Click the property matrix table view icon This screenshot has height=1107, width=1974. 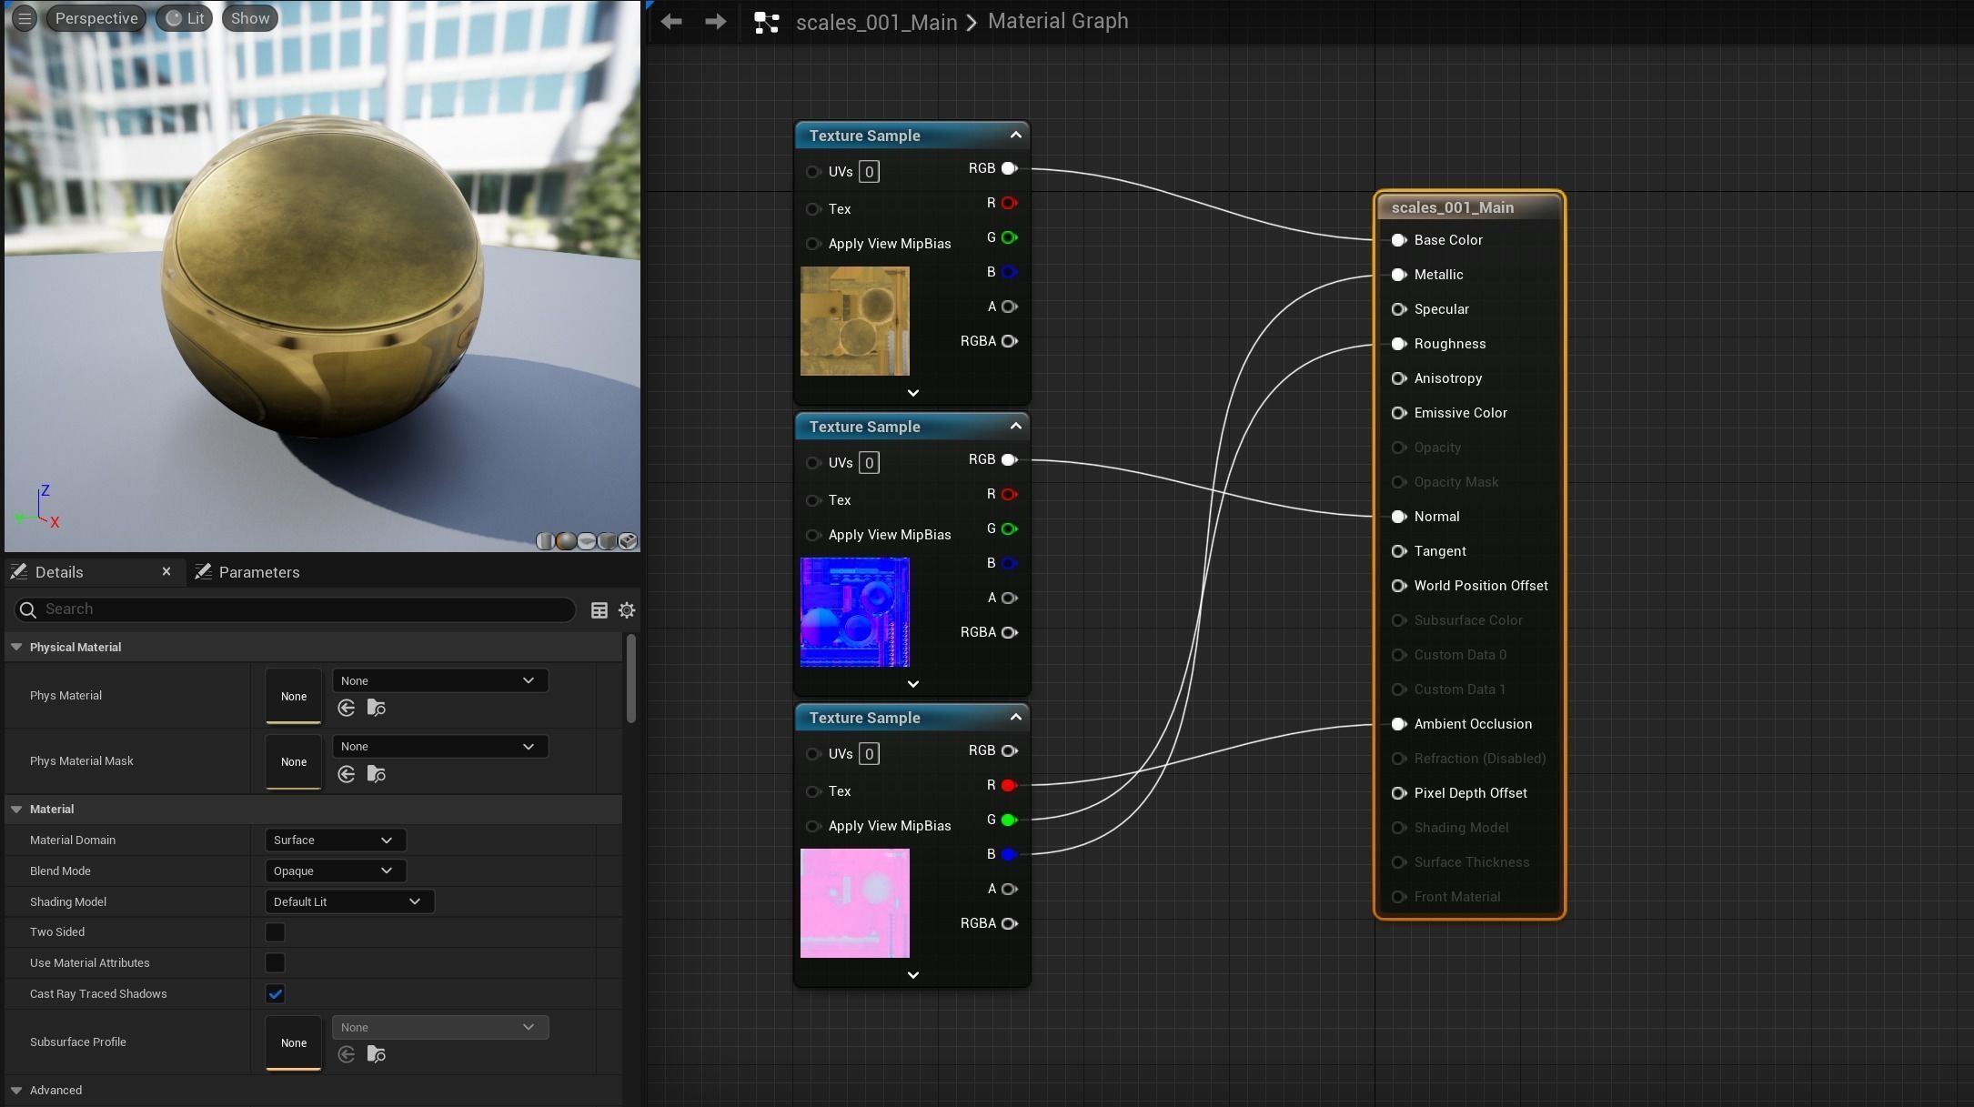tap(599, 610)
